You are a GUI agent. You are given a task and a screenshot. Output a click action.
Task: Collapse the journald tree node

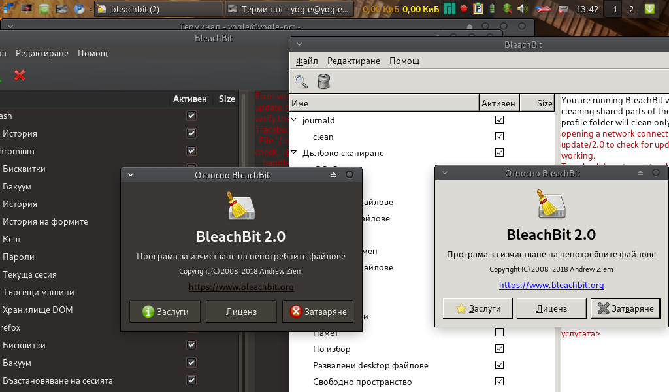coord(294,120)
